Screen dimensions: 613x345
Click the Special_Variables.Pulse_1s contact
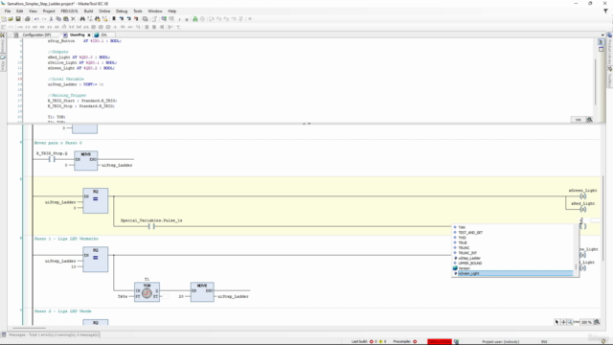click(151, 226)
